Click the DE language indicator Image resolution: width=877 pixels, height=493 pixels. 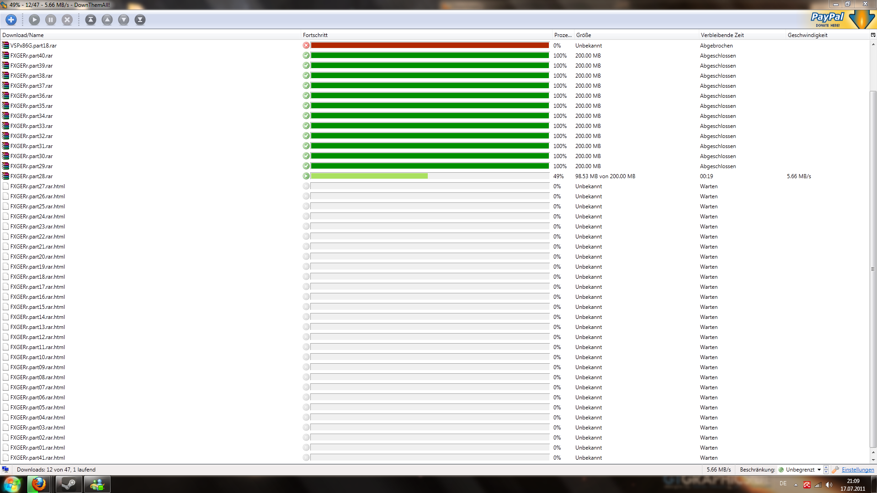click(783, 483)
